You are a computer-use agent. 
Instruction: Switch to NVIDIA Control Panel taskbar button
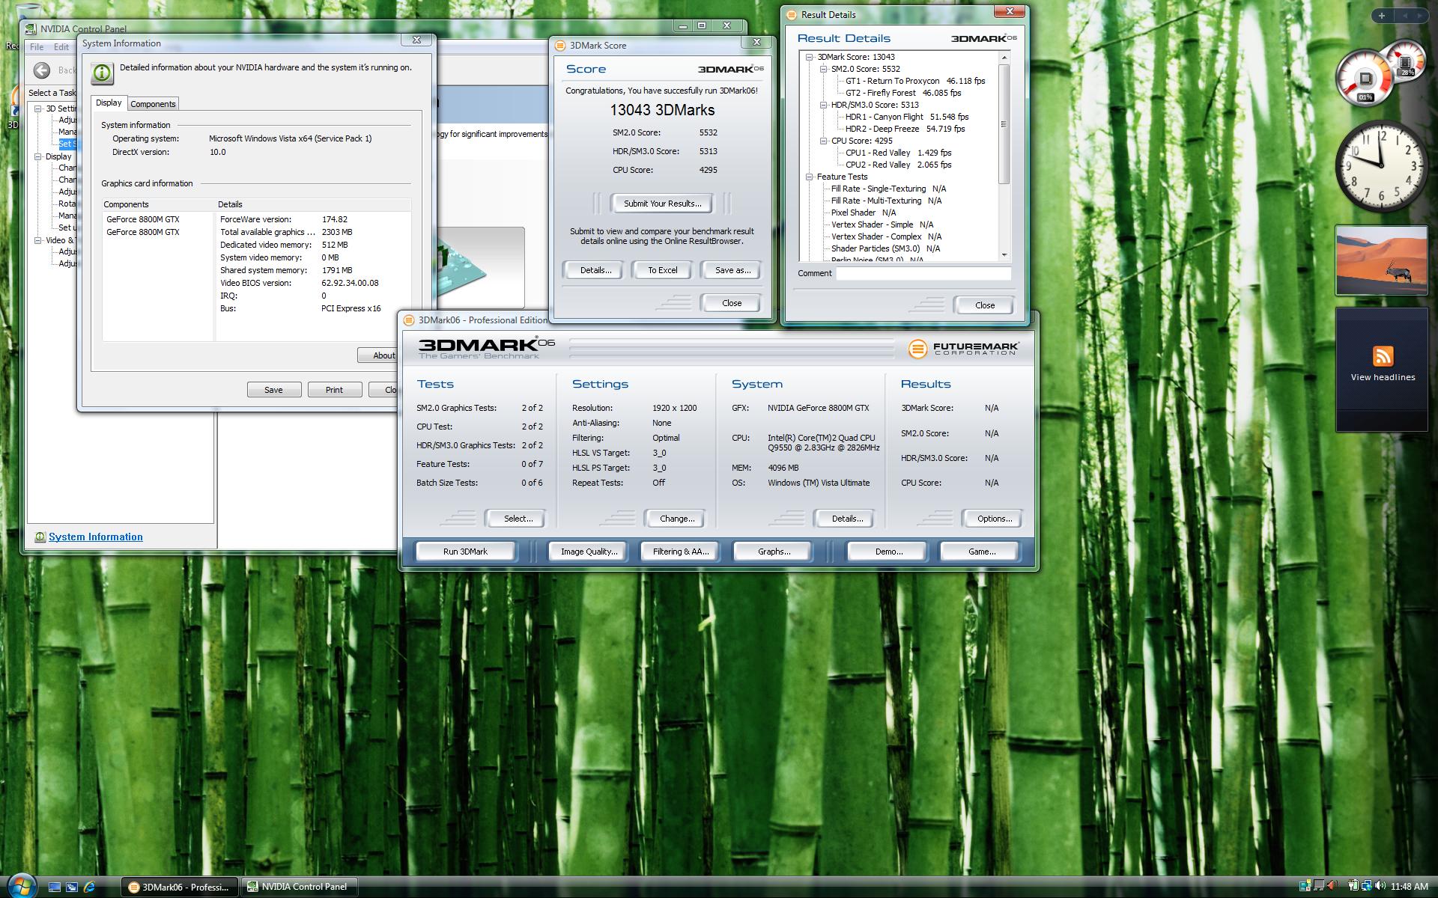coord(300,887)
